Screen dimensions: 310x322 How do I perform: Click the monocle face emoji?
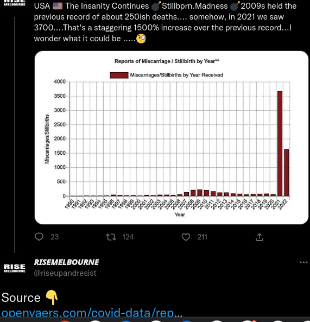point(141,39)
